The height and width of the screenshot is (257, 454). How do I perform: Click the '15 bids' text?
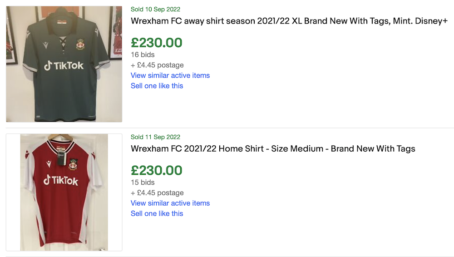pos(143,182)
